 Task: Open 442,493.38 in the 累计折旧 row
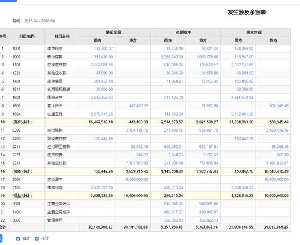coord(139,106)
